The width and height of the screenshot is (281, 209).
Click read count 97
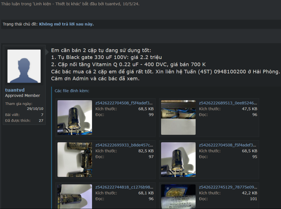(x=151, y=157)
